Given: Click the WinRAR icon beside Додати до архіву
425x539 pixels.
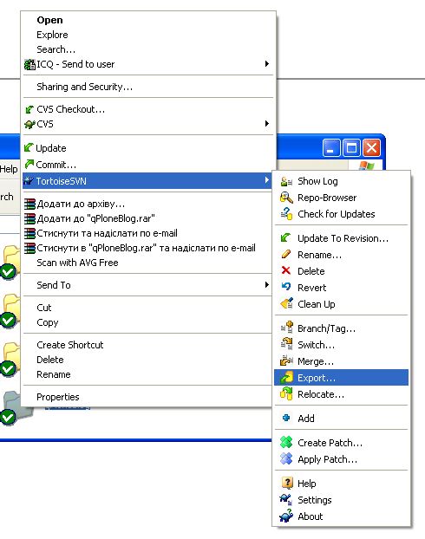Looking at the screenshot, I should (30, 204).
